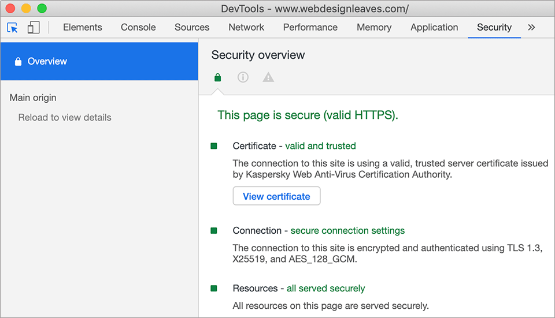The width and height of the screenshot is (555, 318).
Task: Click the green square next to Connection
Action: [x=214, y=231]
